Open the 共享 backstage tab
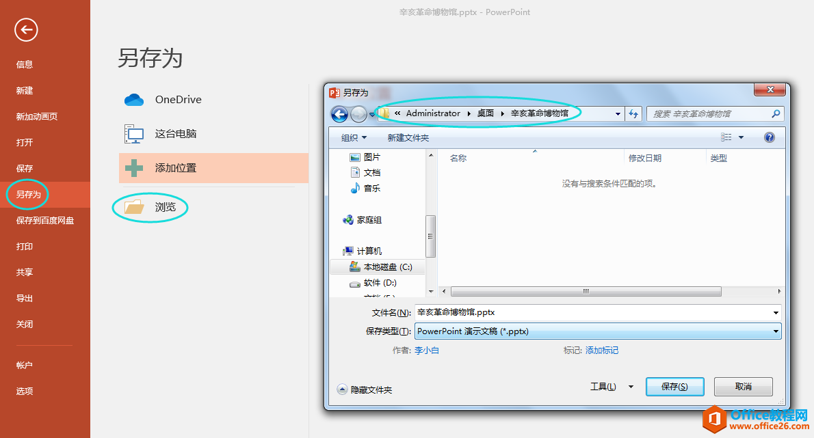 [25, 272]
